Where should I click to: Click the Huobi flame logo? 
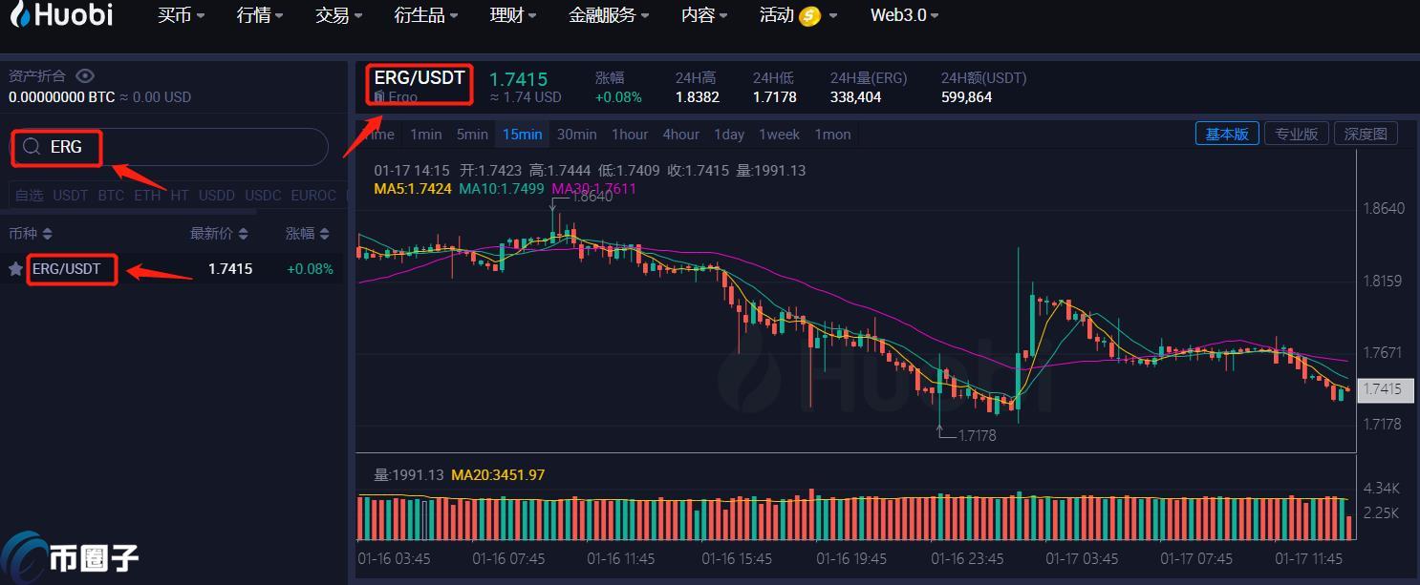tap(18, 16)
